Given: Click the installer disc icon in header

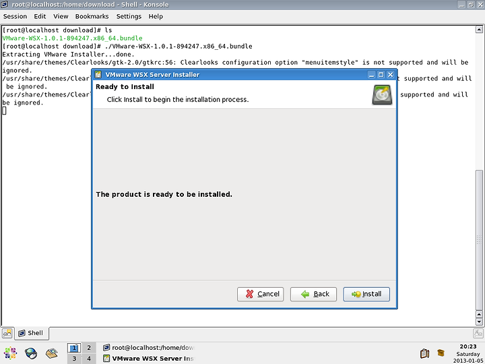Looking at the screenshot, I should click(x=382, y=95).
